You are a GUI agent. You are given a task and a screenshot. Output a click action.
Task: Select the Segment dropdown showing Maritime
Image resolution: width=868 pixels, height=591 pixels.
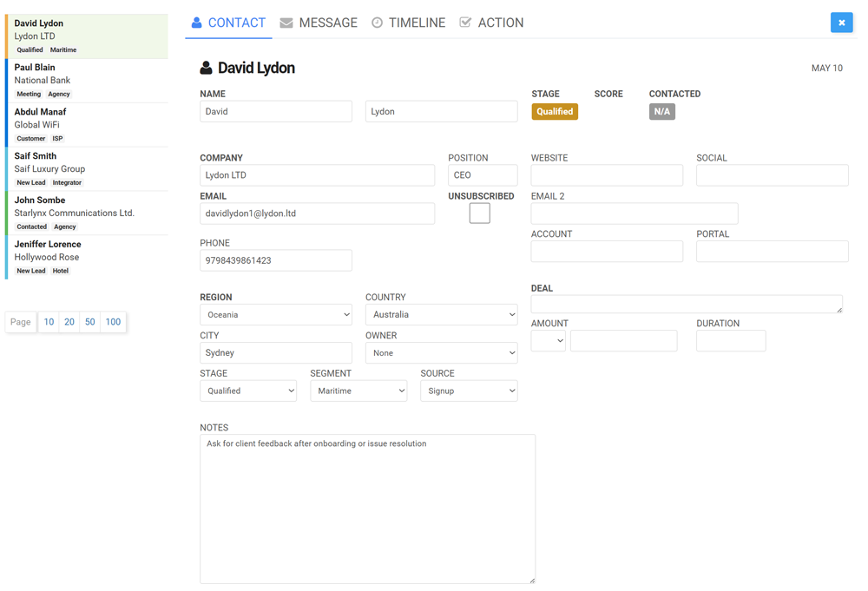[x=358, y=391]
